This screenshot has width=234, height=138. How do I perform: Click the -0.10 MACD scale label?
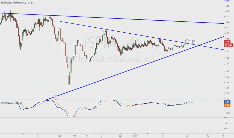[x=227, y=113]
